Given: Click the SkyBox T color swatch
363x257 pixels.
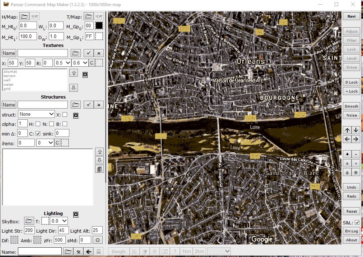Looking at the screenshot, I should 45,221.
